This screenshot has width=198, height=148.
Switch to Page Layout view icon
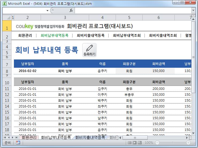[135, 143]
